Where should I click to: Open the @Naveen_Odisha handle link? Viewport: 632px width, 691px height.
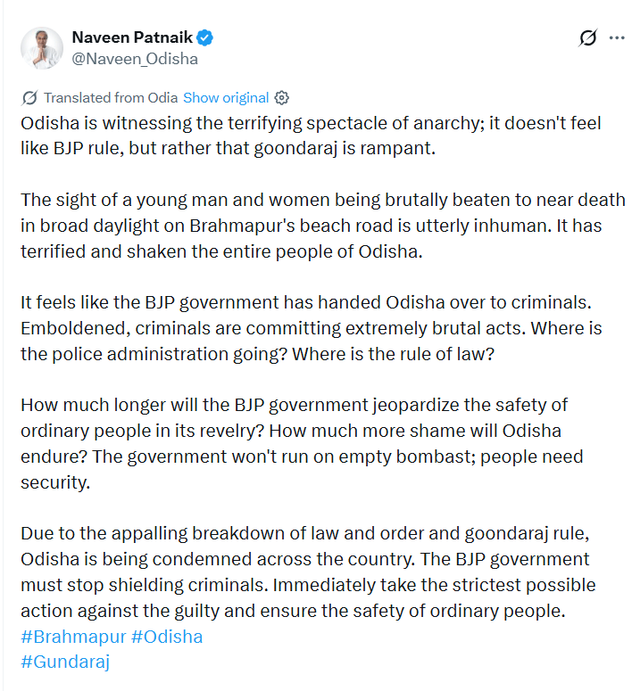click(x=135, y=59)
